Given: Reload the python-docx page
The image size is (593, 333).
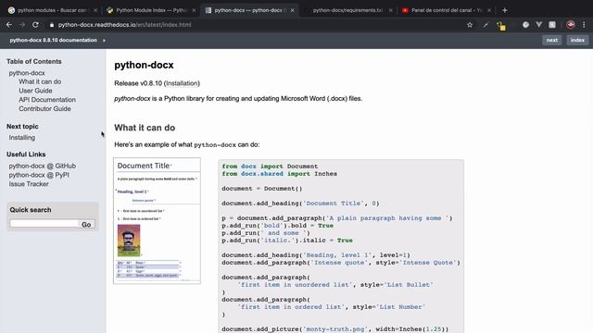Looking at the screenshot, I should [35, 25].
